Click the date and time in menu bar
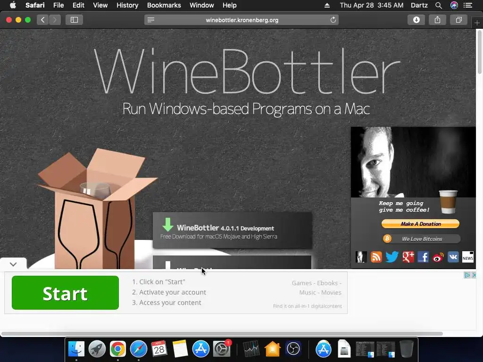 tap(372, 5)
